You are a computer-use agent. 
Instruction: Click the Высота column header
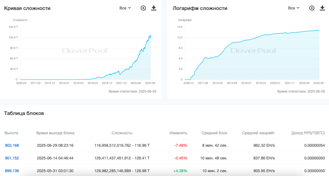tap(11, 133)
